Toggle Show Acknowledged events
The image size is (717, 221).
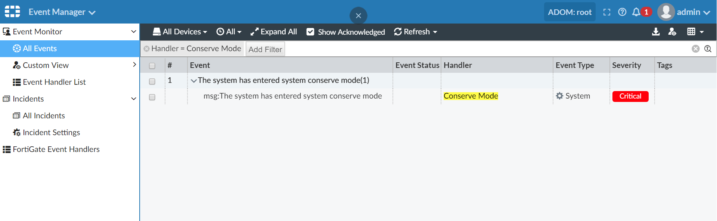click(x=345, y=32)
